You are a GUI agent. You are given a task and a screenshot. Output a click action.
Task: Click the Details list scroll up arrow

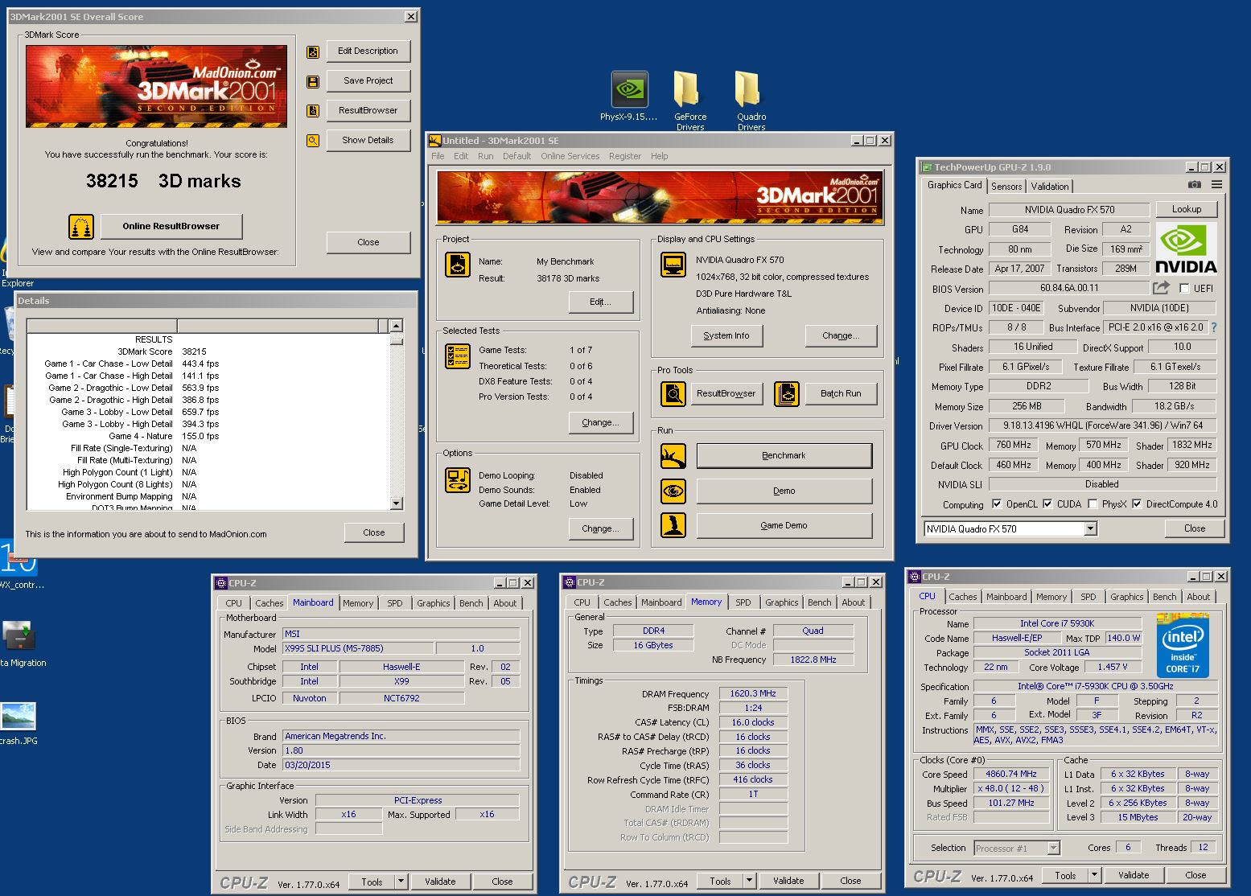tap(396, 326)
